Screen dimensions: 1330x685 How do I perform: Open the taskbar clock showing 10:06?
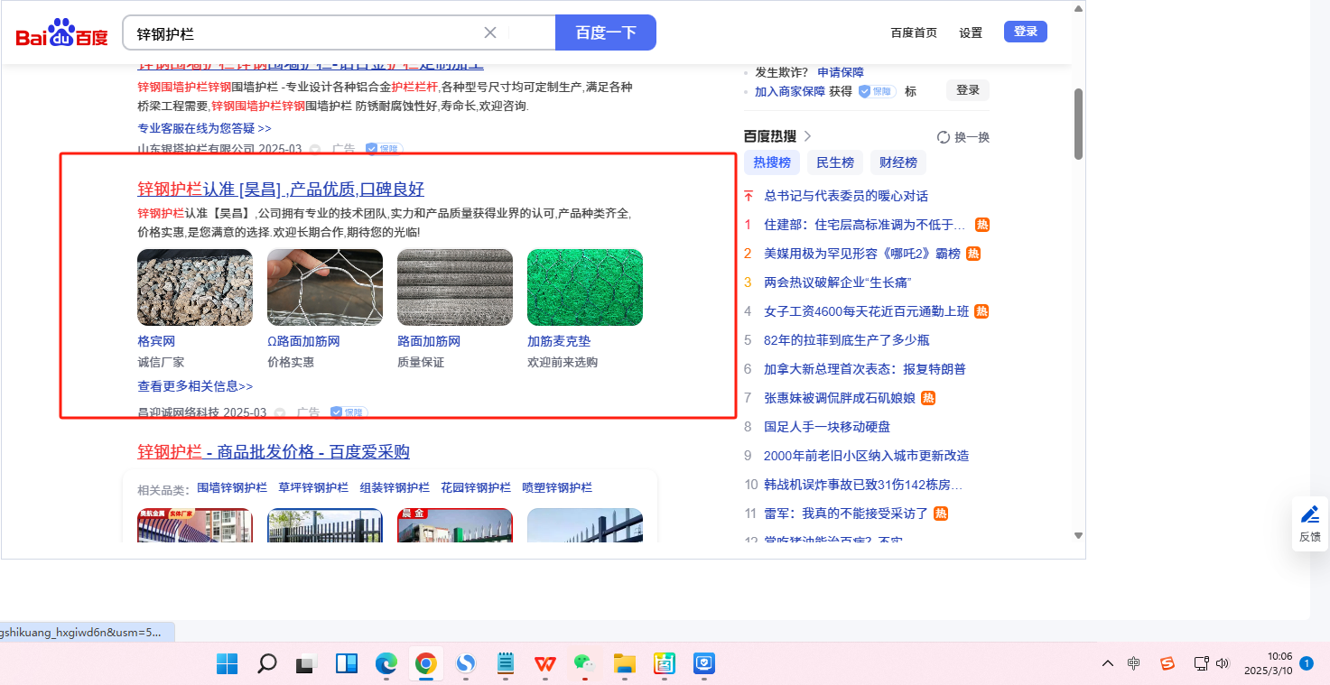1268,663
